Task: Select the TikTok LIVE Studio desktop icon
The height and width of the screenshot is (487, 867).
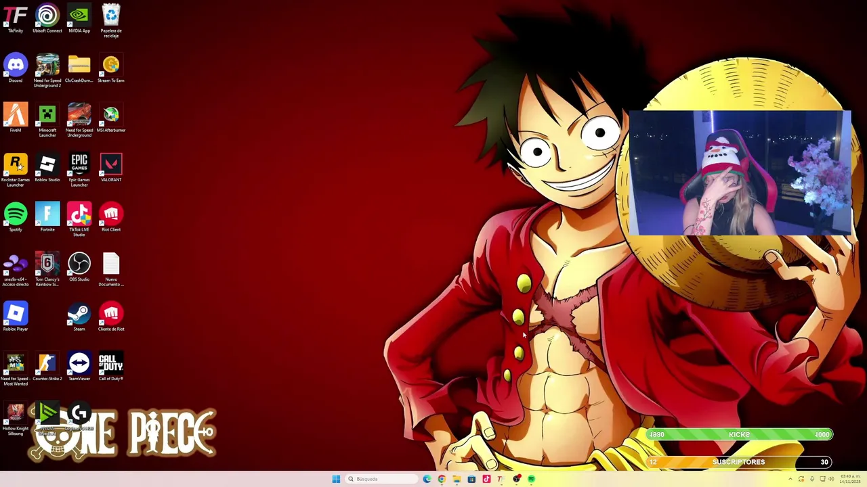Action: [79, 219]
